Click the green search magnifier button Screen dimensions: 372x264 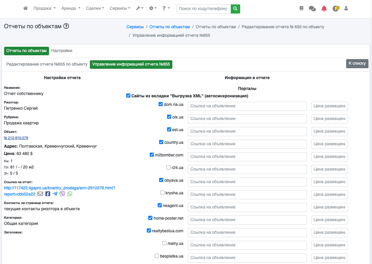(235, 9)
